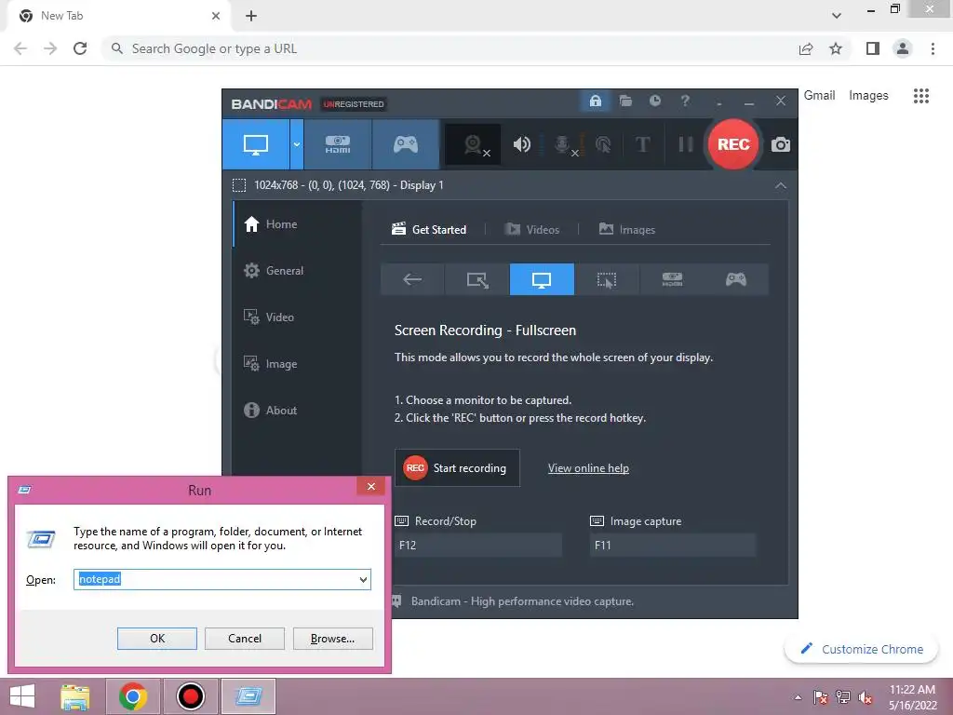Click Customize Chrome button
The width and height of the screenshot is (953, 715).
point(863,649)
